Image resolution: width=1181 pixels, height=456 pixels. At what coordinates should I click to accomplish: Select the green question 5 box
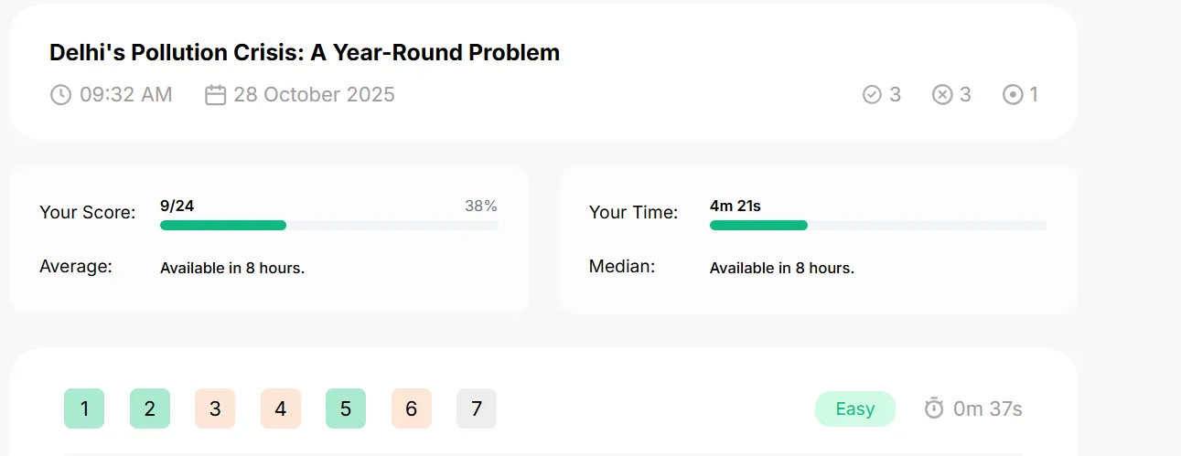(x=346, y=408)
